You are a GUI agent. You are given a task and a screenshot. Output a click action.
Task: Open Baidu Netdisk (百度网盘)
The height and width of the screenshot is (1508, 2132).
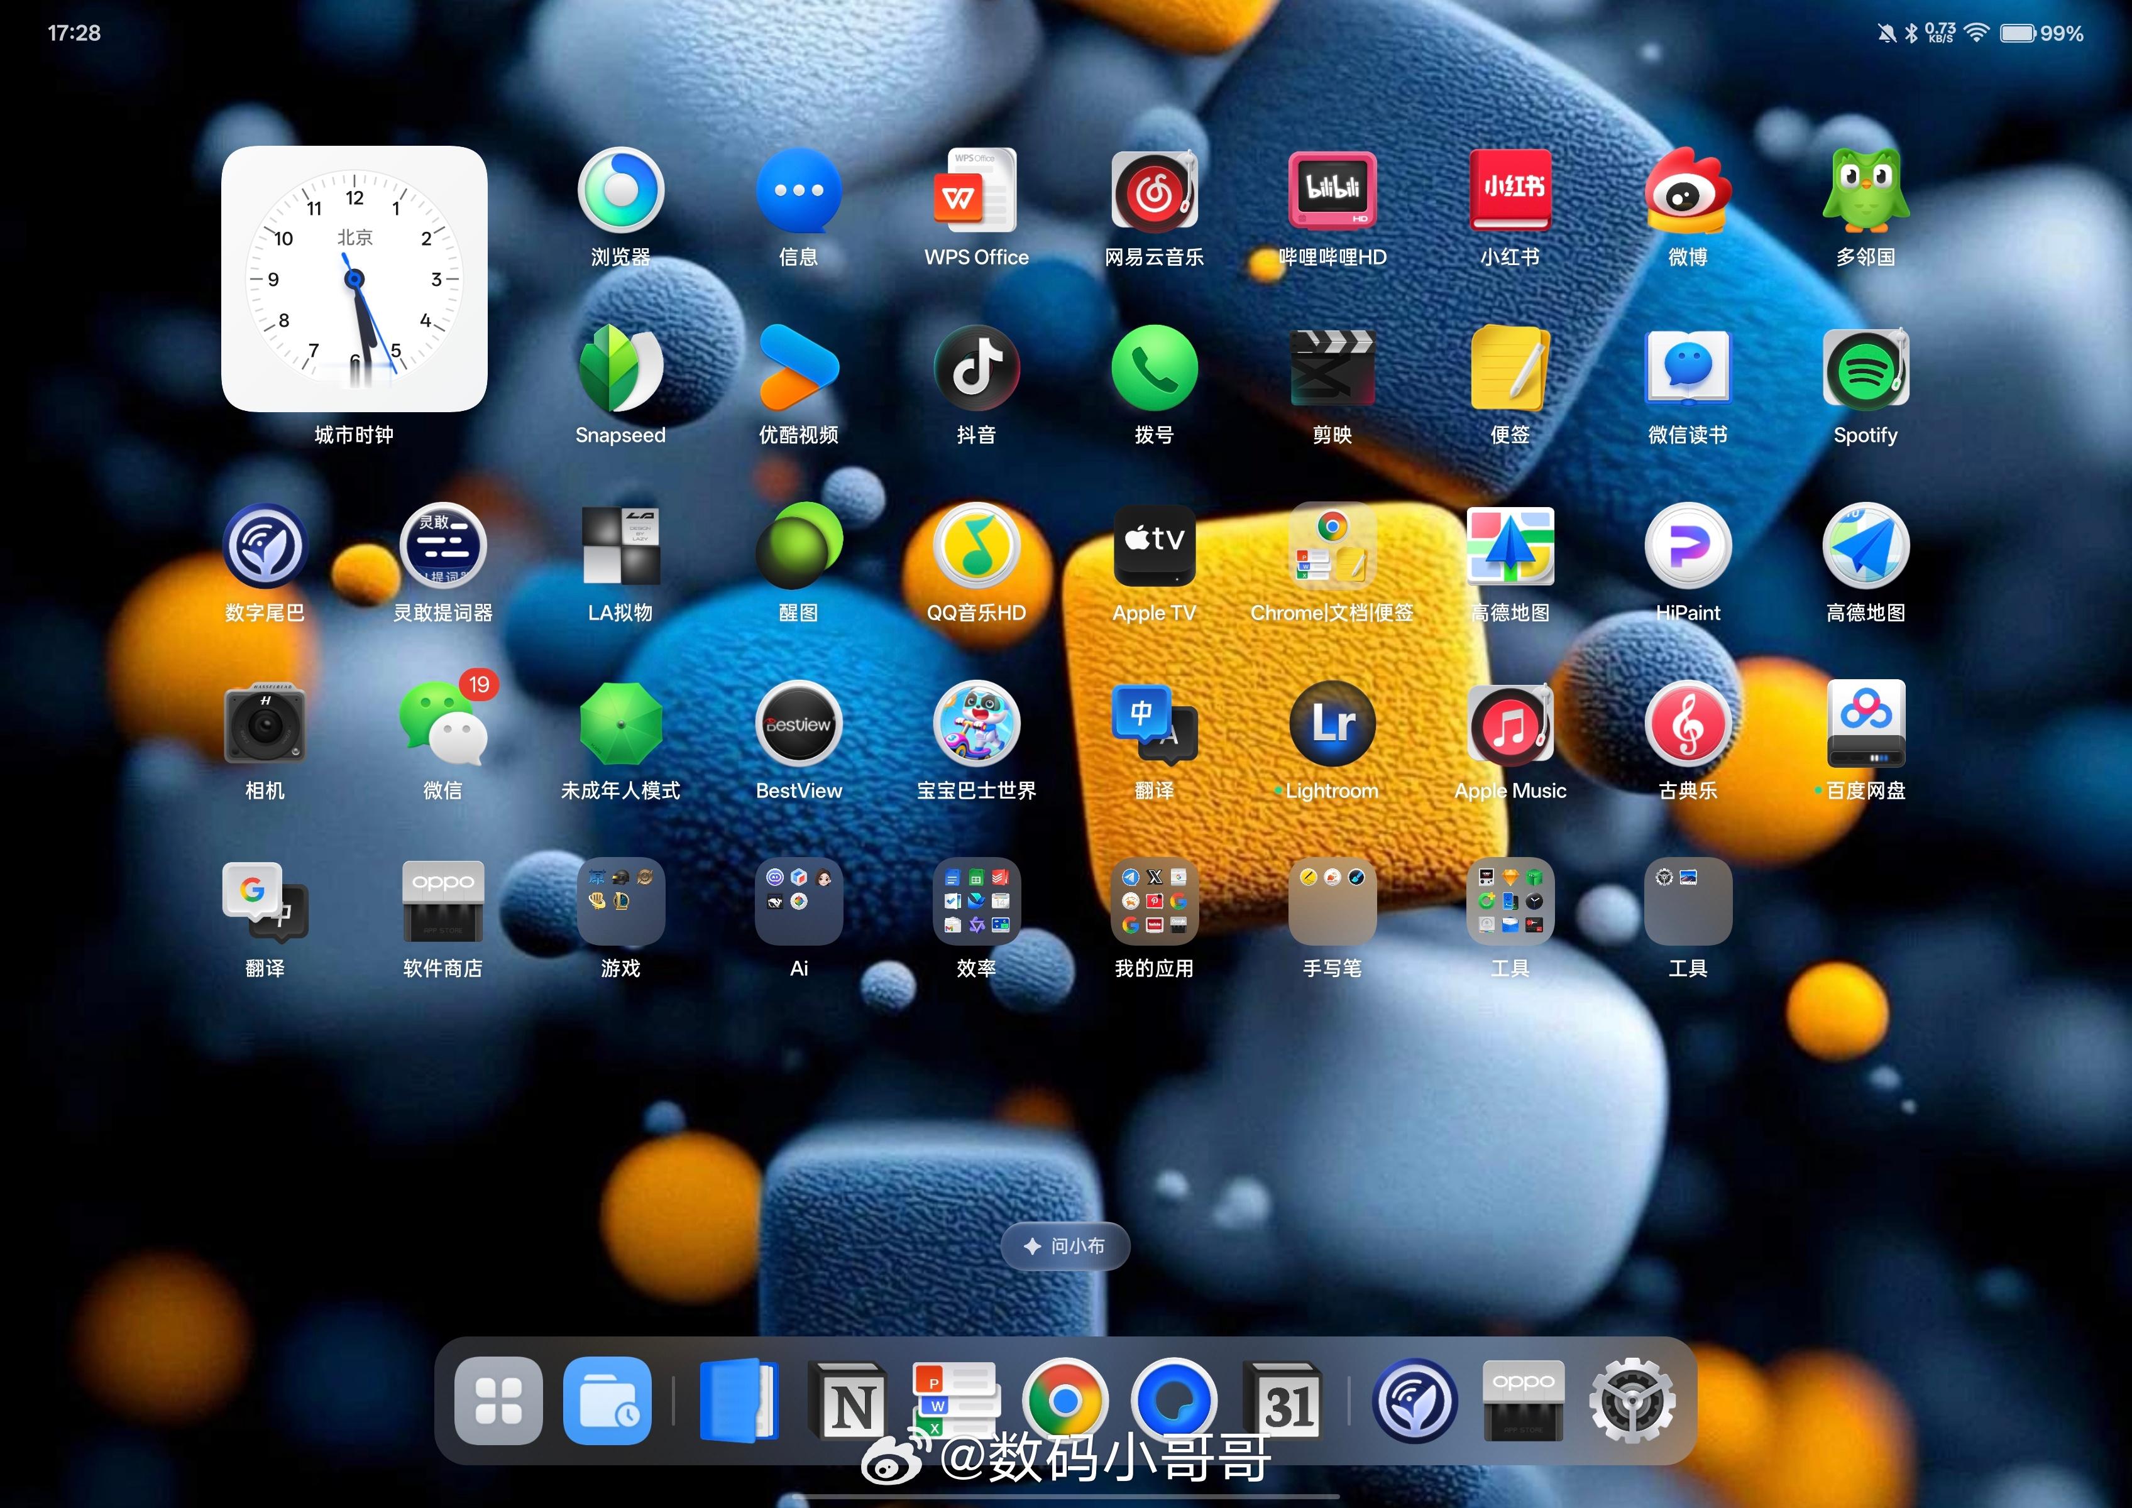pos(1865,724)
